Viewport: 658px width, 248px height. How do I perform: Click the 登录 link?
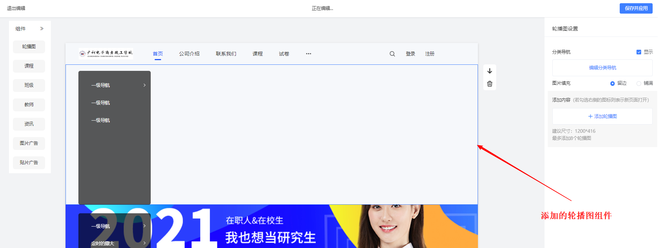pos(411,54)
